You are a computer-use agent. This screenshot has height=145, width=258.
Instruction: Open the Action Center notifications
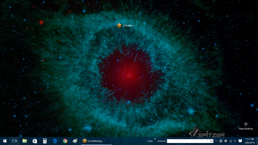240,141
